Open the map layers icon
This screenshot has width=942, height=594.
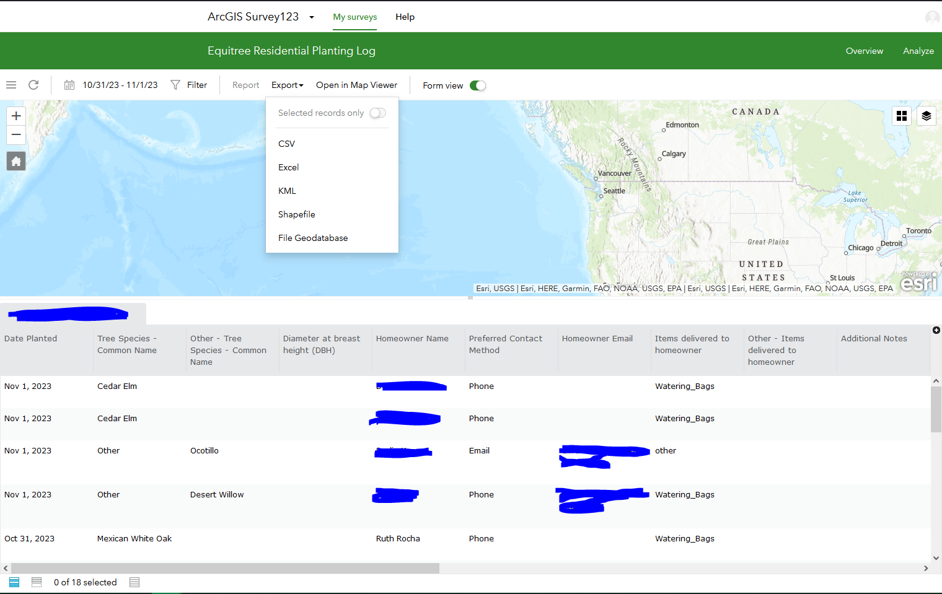coord(927,116)
